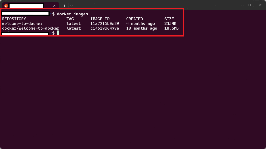266x149 pixels.
Task: Click the 235MB size value
Action: click(x=170, y=23)
